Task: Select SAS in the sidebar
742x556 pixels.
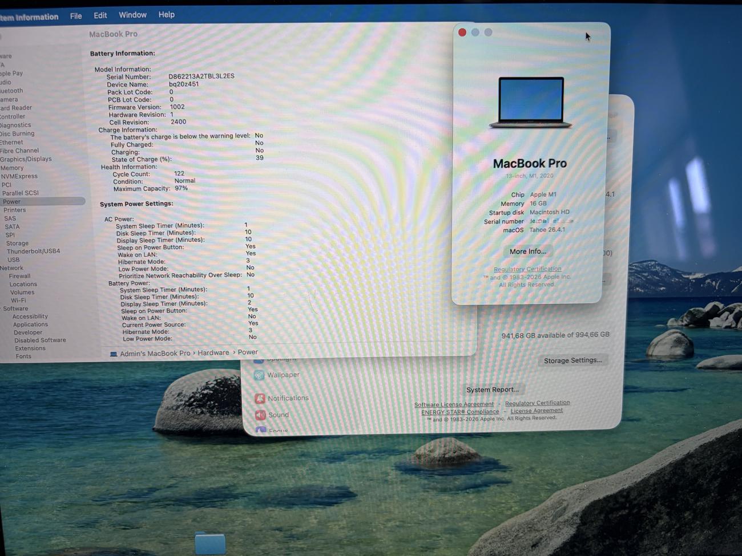Action: point(10,218)
